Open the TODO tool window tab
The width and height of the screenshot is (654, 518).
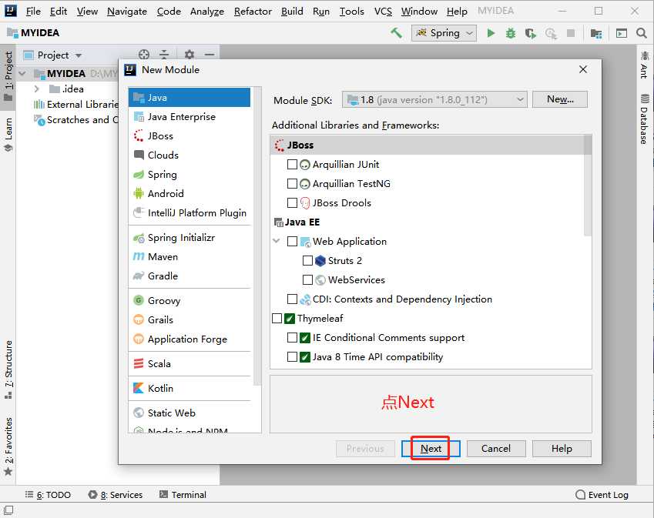click(48, 495)
